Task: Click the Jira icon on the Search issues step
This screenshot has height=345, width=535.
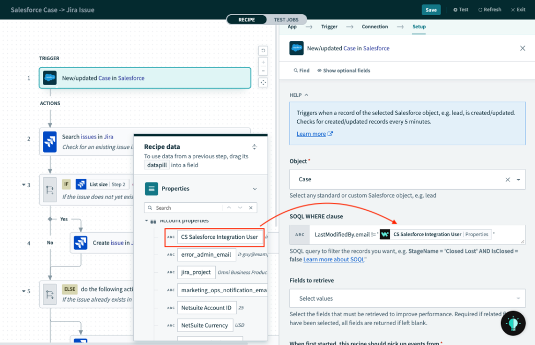Action: tap(49, 141)
